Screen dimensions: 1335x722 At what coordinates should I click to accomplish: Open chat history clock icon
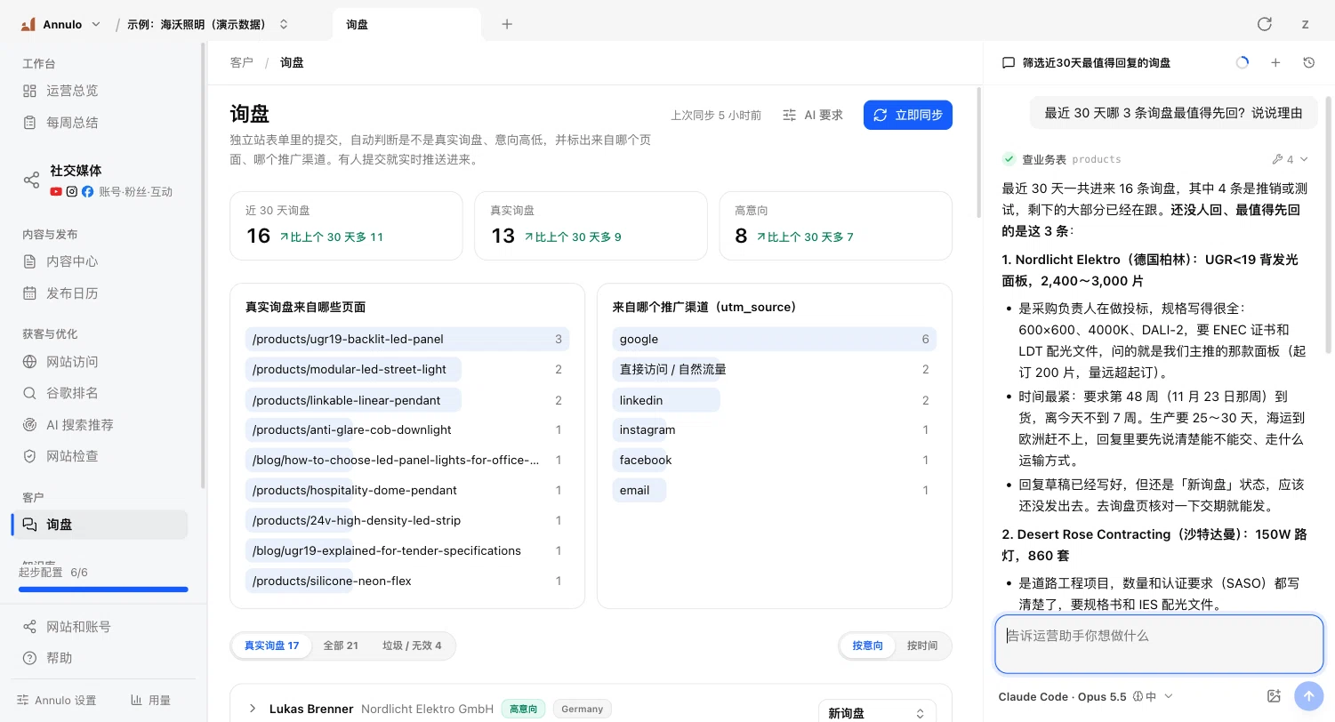(1308, 62)
